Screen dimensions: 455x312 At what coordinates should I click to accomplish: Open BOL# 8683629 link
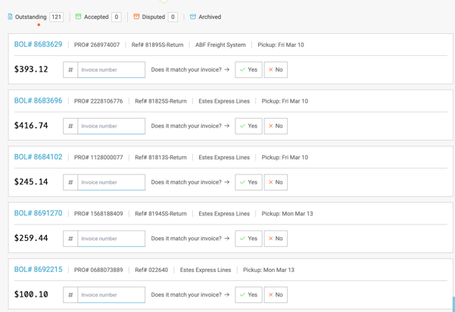[x=38, y=45]
